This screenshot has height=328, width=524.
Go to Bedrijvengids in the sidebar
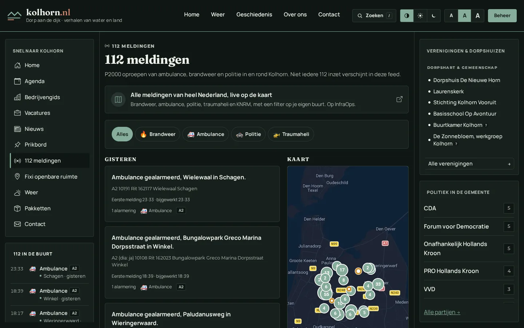[x=49, y=97]
